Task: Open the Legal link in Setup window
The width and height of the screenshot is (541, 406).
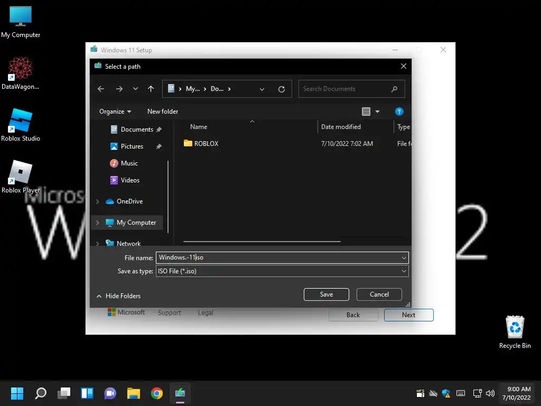Action: tap(206, 312)
